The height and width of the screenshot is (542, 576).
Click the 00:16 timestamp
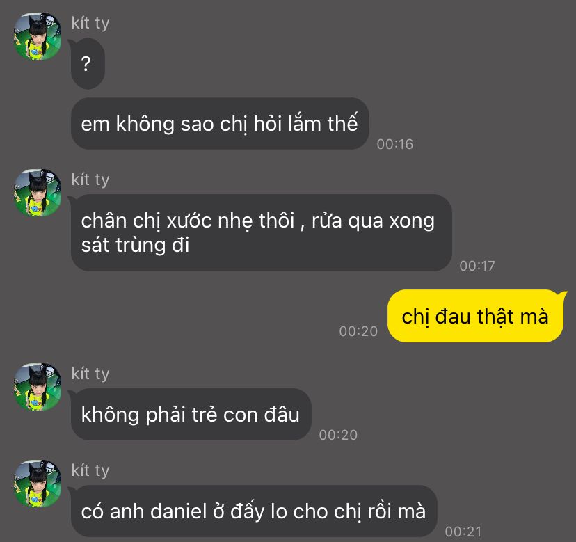click(395, 144)
